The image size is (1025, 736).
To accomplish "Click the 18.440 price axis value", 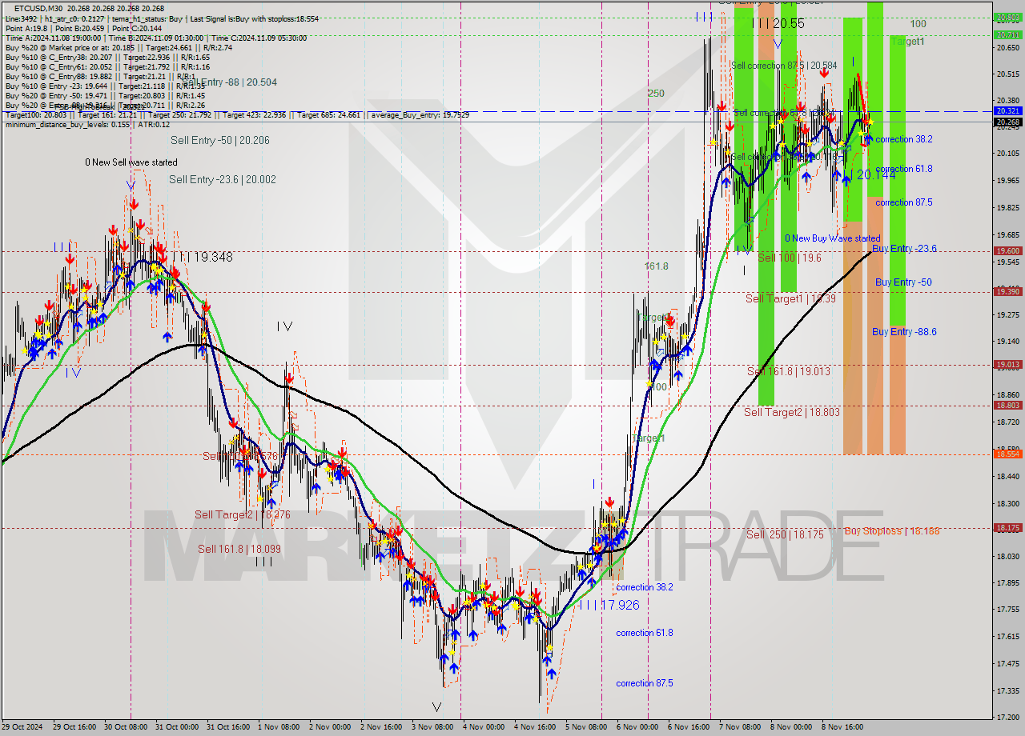I will pyautogui.click(x=1007, y=477).
